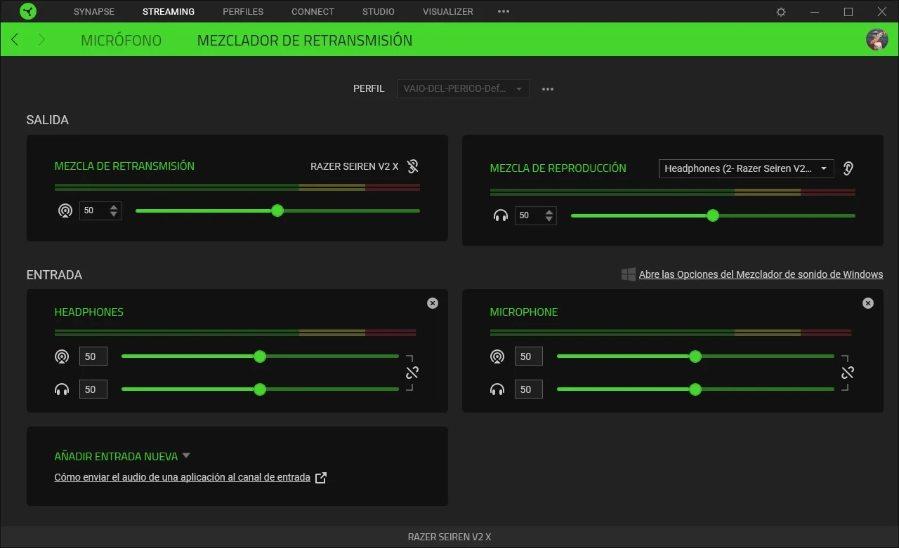The image size is (899, 548).
Task: Click the Windows logo icon near sound mixer link
Action: (x=629, y=274)
